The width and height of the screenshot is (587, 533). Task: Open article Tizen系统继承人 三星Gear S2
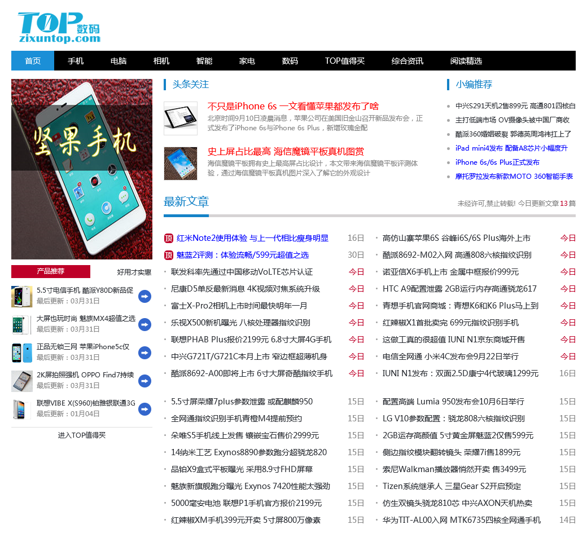click(x=452, y=486)
